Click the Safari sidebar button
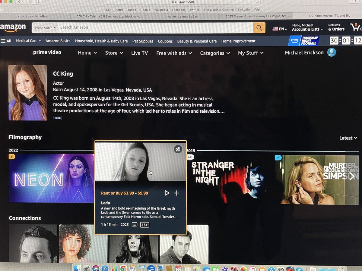This screenshot has width=362, height=271. pyautogui.click(x=37, y=2)
